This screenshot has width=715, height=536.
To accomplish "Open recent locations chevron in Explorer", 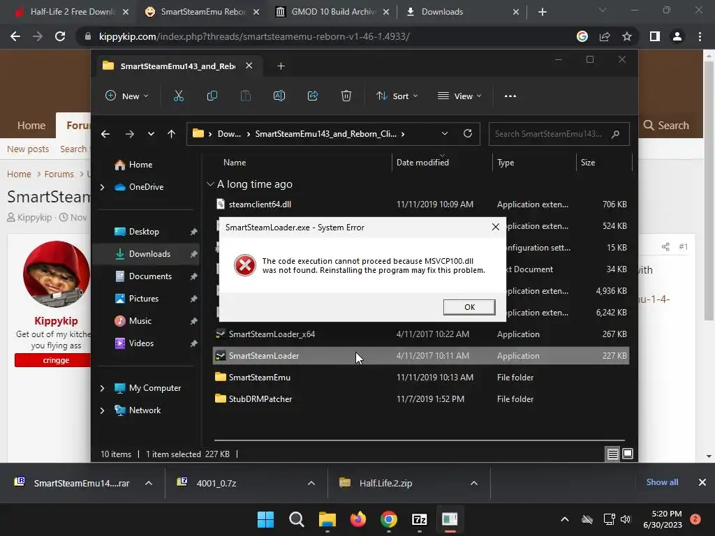I will (151, 134).
